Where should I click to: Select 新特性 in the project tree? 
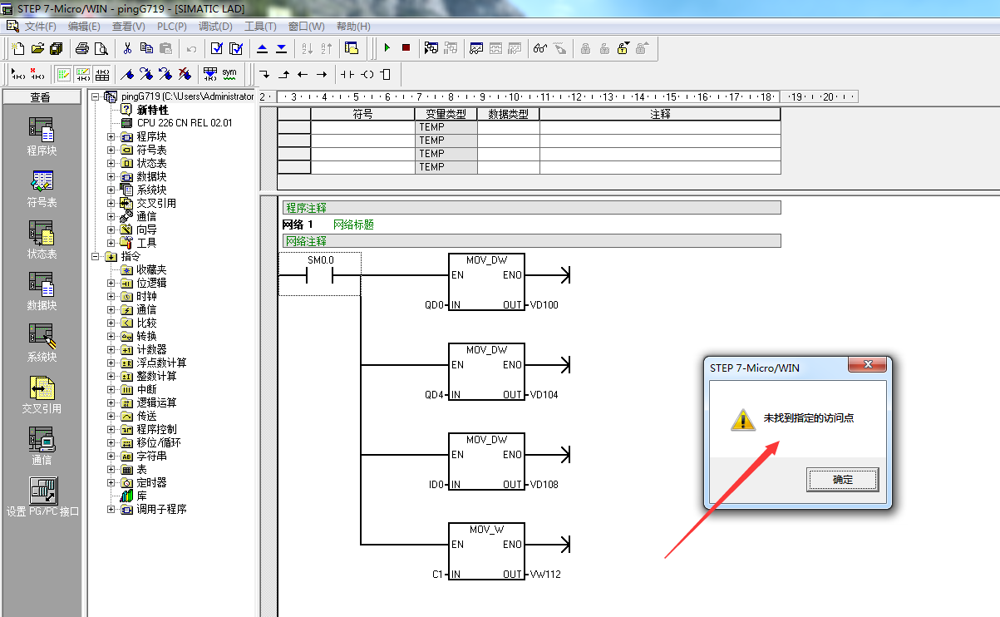click(152, 110)
